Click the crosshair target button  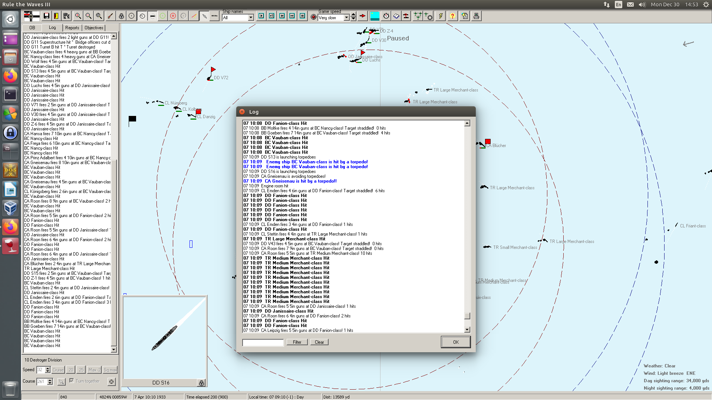pos(111,381)
